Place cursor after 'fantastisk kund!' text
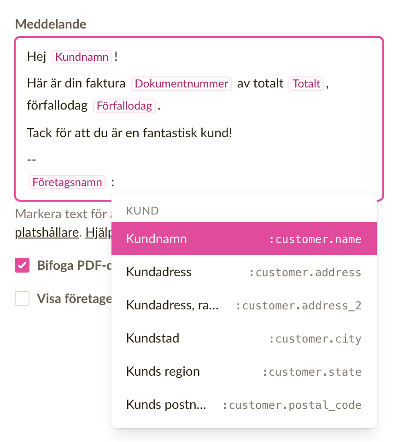The height and width of the screenshot is (442, 398). [x=234, y=133]
